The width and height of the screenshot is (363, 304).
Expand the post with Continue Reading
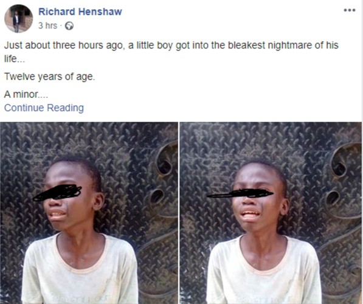(44, 108)
